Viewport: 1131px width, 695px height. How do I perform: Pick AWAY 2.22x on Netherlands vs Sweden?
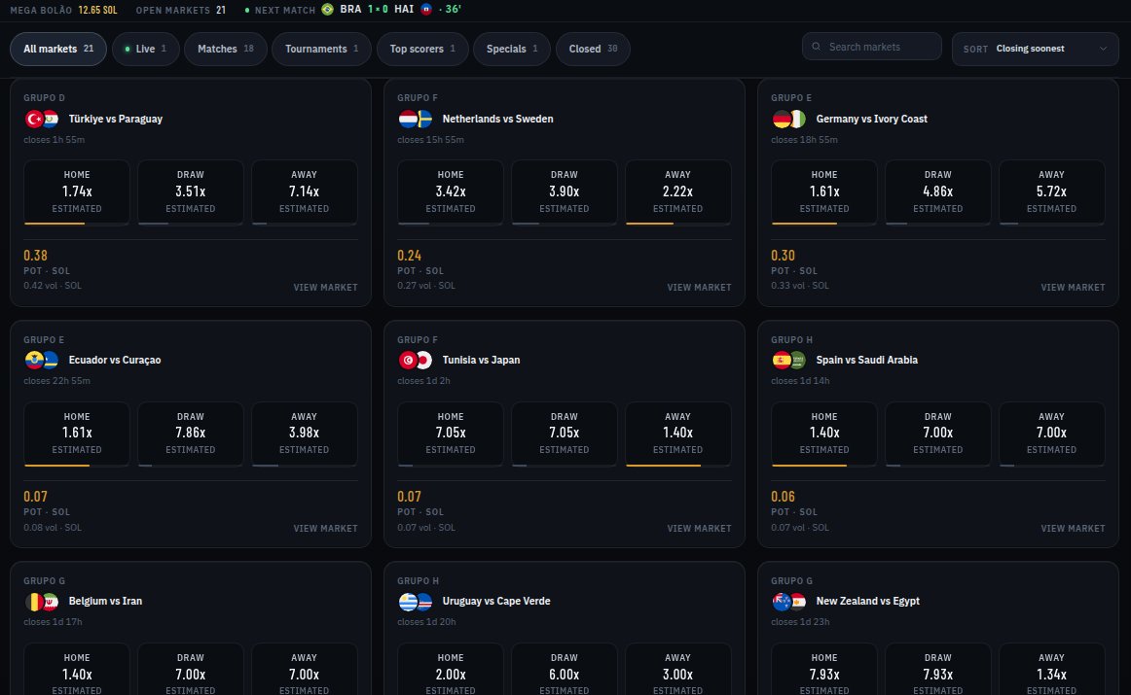pyautogui.click(x=678, y=192)
